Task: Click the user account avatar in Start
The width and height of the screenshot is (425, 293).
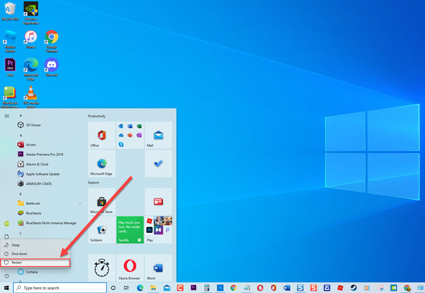Action: (7, 223)
